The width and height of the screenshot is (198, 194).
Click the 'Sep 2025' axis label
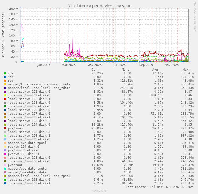point(146,65)
